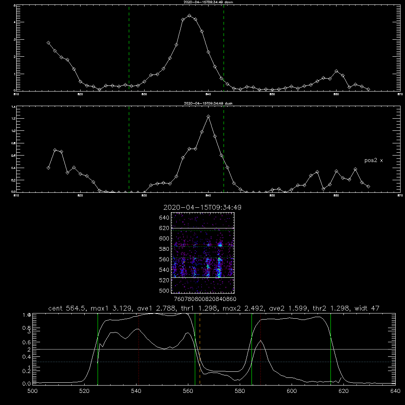Click the leftmost diamond marker in dawn plot
Image resolution: width=405 pixels, height=405 pixels.
pyautogui.click(x=48, y=43)
